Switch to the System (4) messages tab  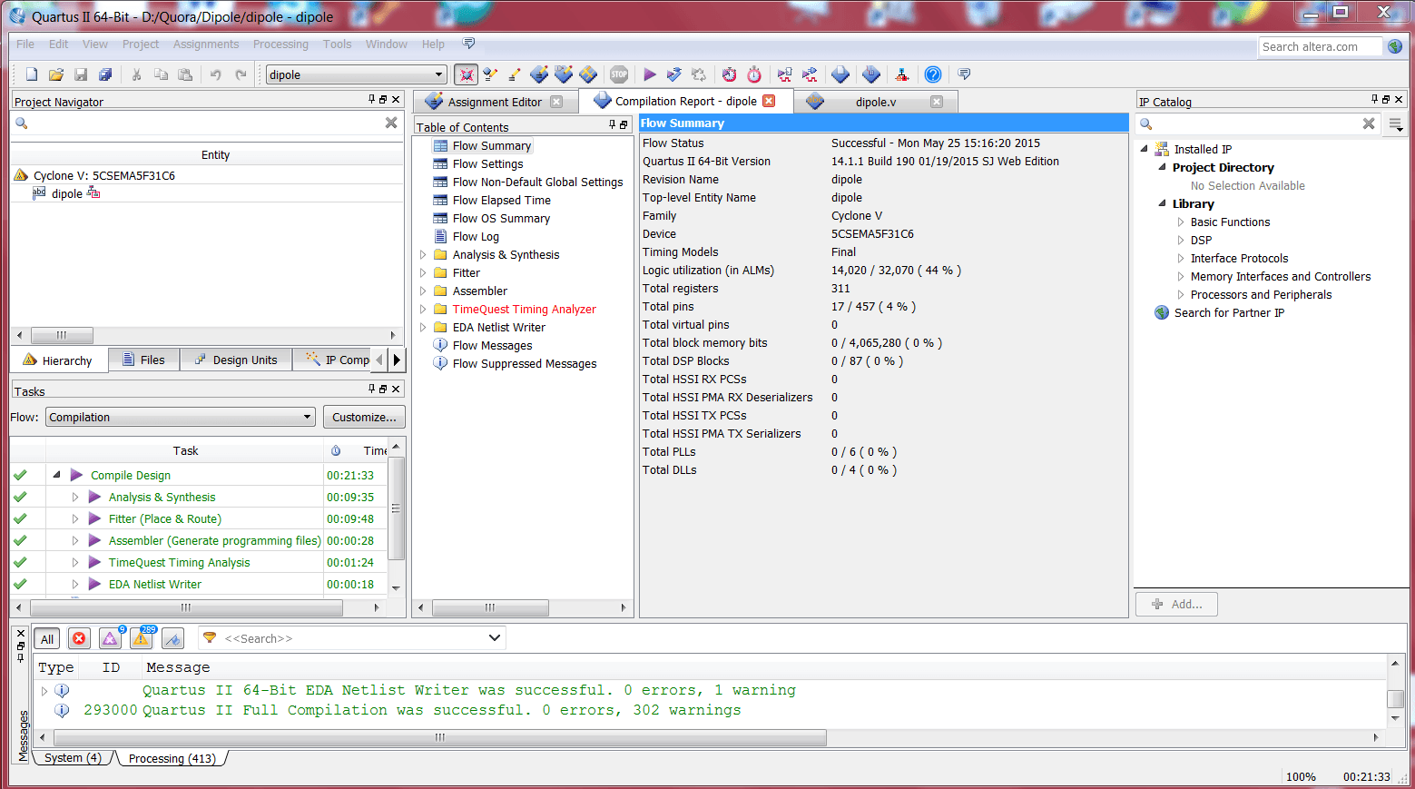pos(73,758)
